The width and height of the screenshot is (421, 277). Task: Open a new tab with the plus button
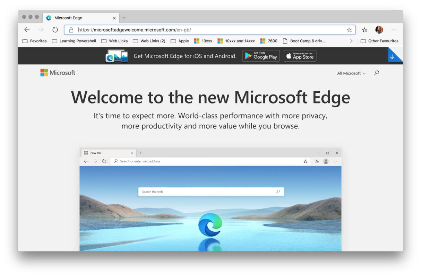coord(124,18)
